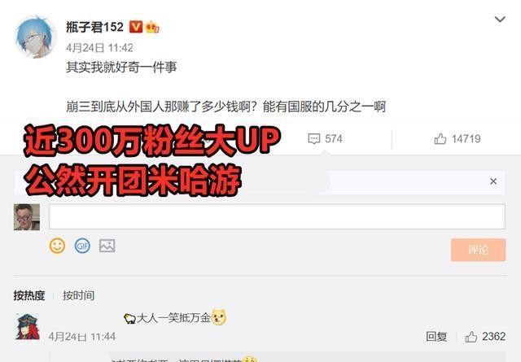Sort comments by 按热度 tab
The image size is (521, 362).
pos(29,295)
